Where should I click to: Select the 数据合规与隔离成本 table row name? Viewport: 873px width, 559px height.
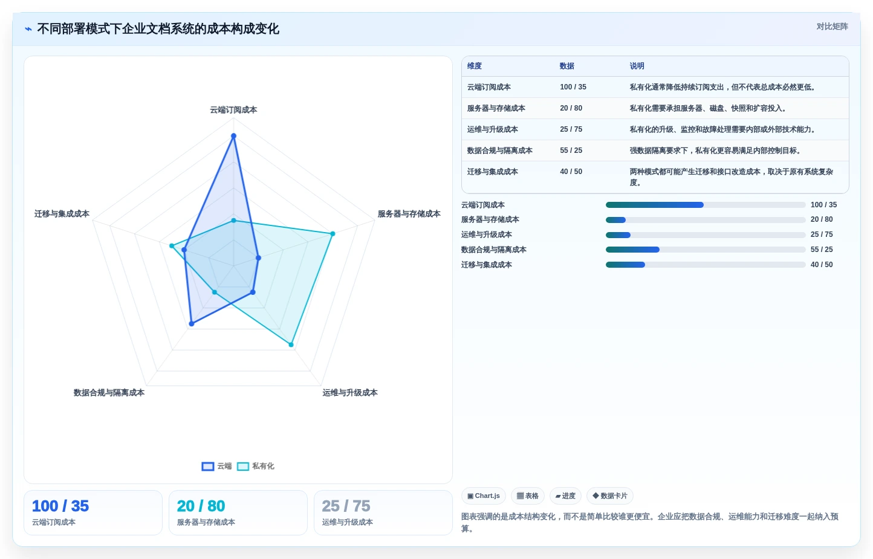[500, 150]
